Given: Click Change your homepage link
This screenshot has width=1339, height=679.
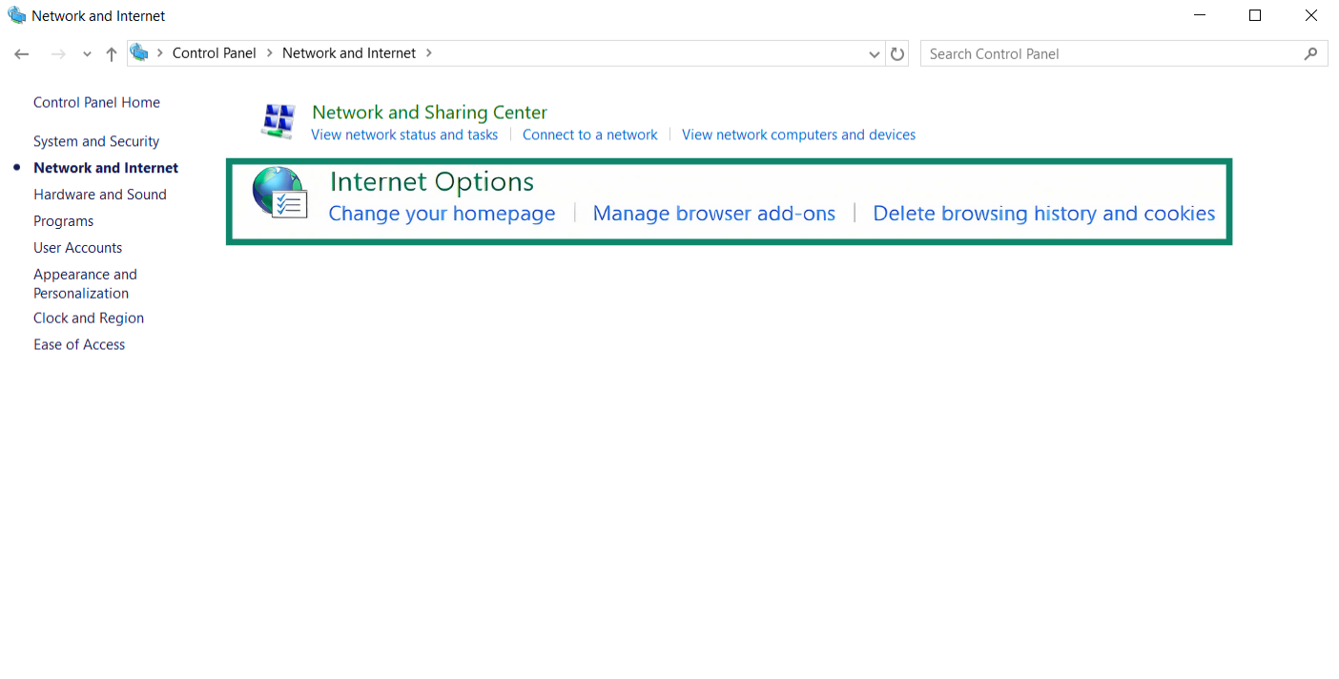Looking at the screenshot, I should click(x=442, y=214).
